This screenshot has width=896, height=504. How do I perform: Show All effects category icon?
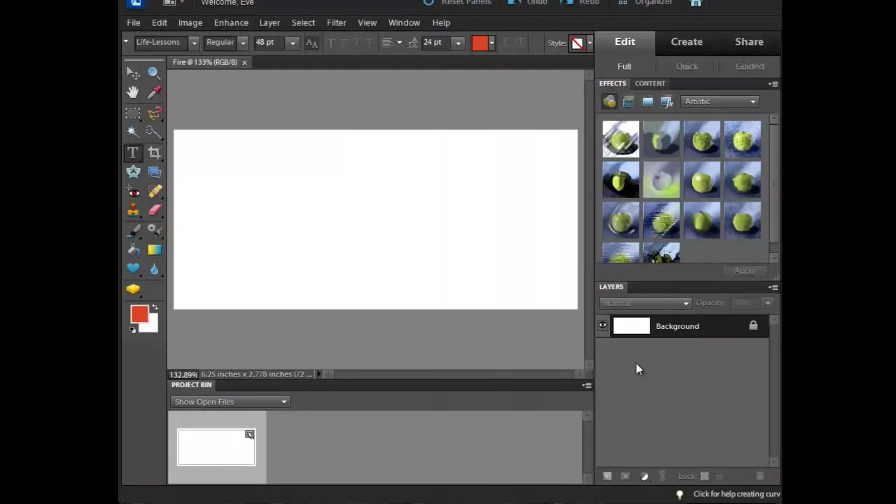(x=667, y=102)
